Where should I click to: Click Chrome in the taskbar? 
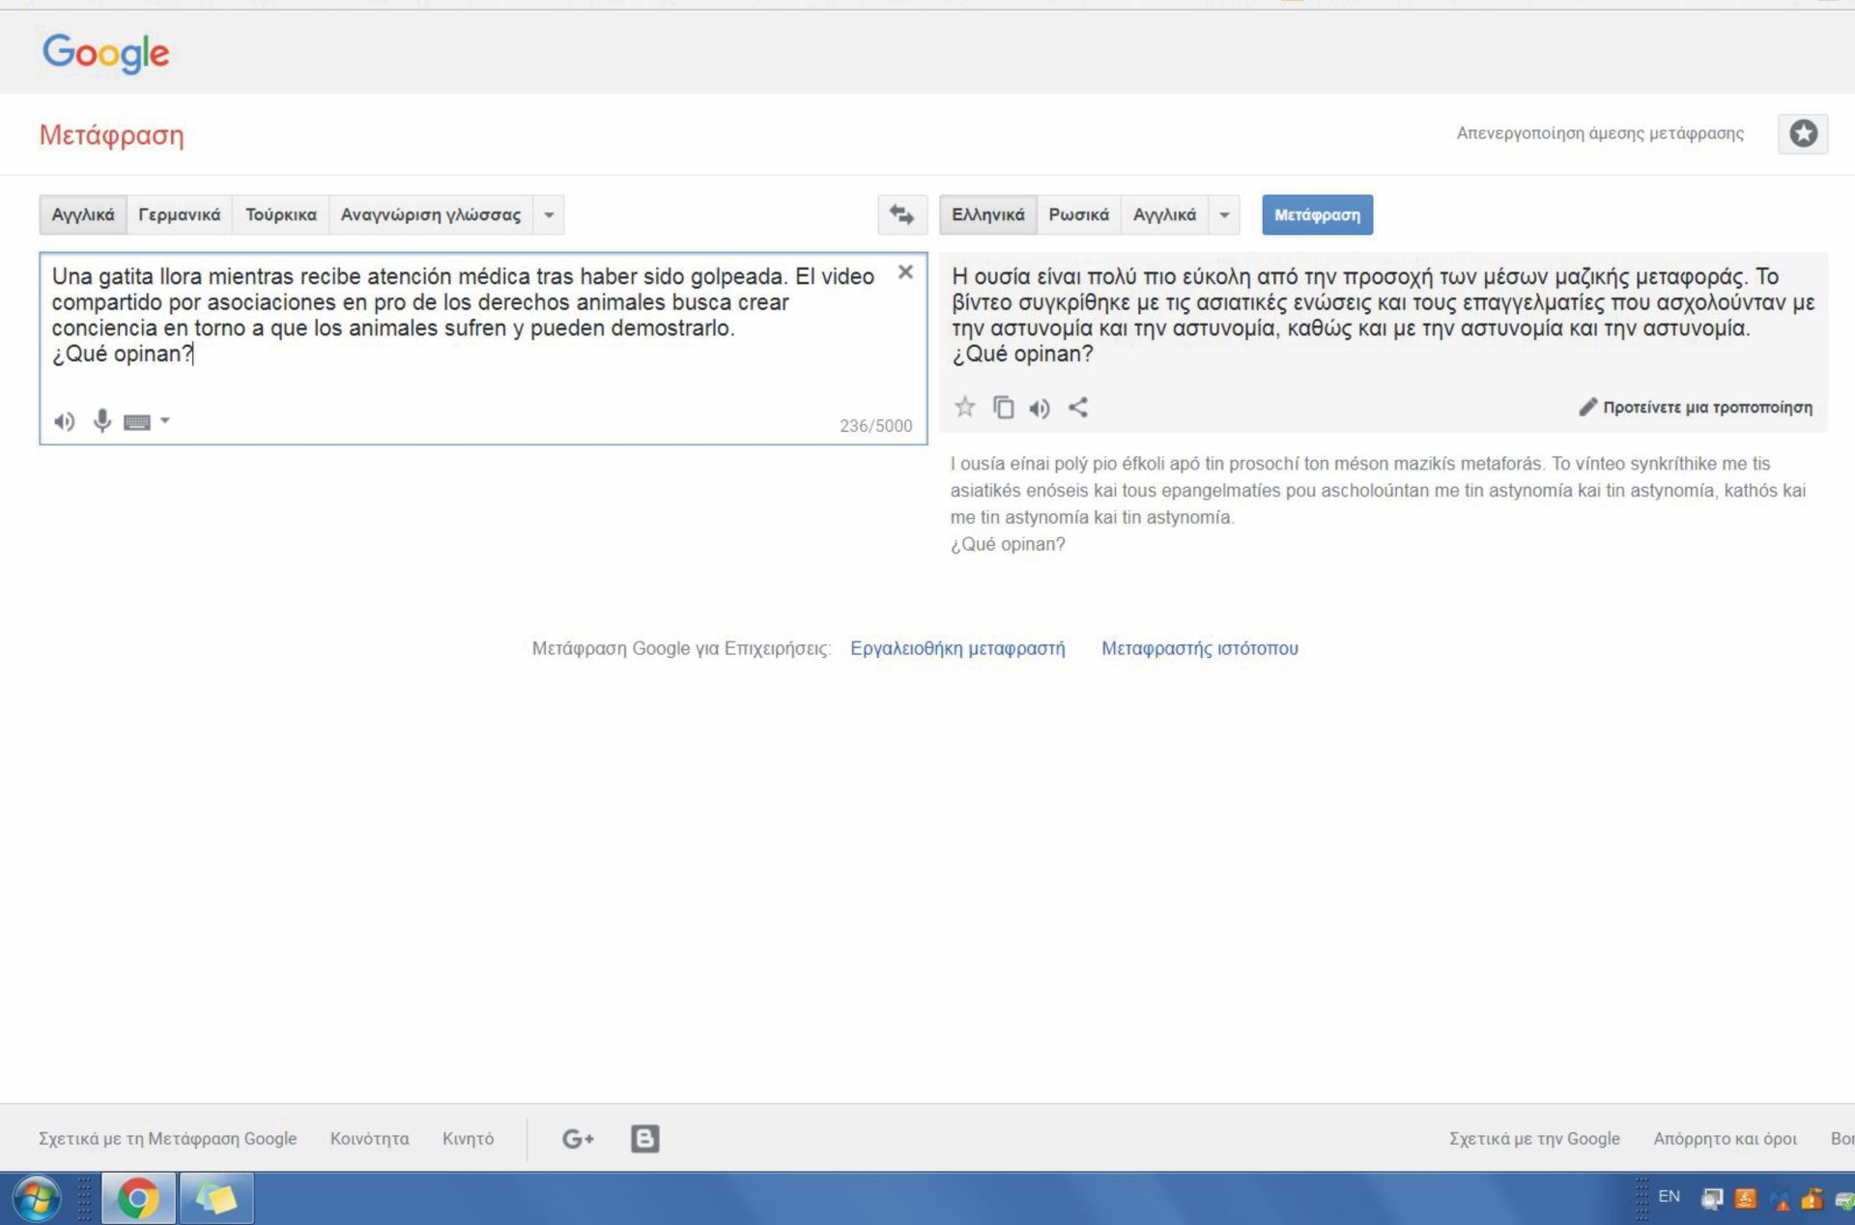pos(138,1199)
